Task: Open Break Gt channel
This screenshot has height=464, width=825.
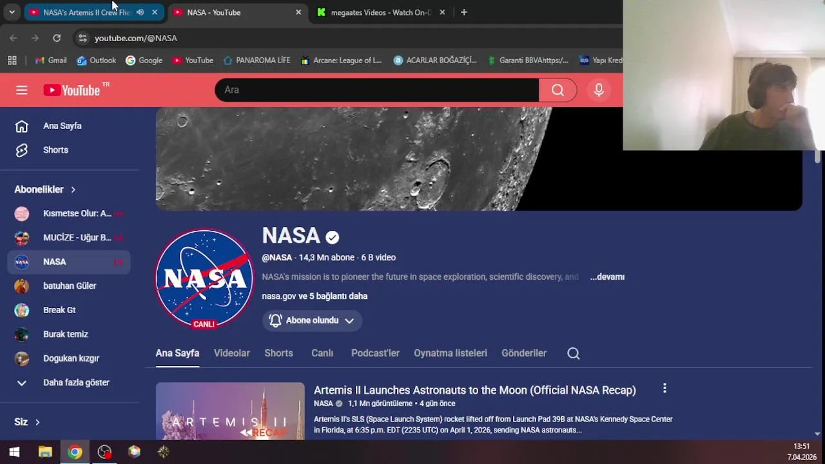Action: point(70,310)
